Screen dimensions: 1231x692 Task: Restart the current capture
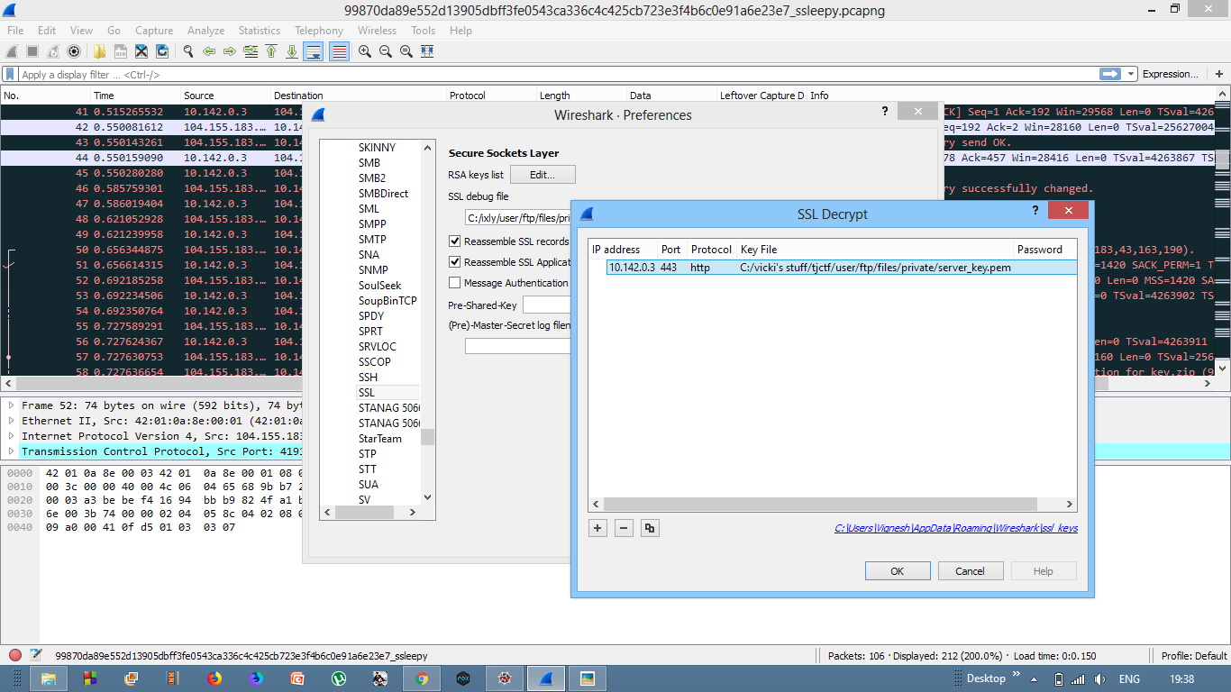(x=53, y=51)
